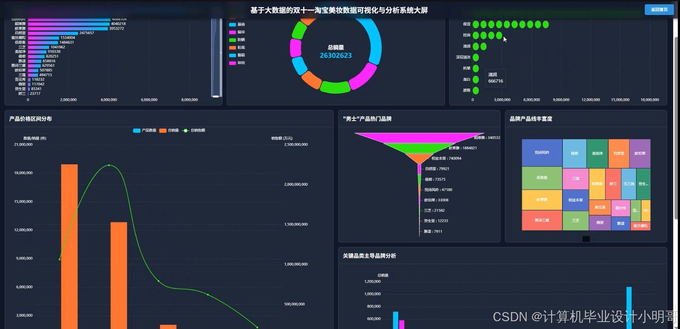Viewport: 680px width, 329px height.
Task: Click the 欧莱雅 bar showing 3953272
Action: pyautogui.click(x=68, y=28)
